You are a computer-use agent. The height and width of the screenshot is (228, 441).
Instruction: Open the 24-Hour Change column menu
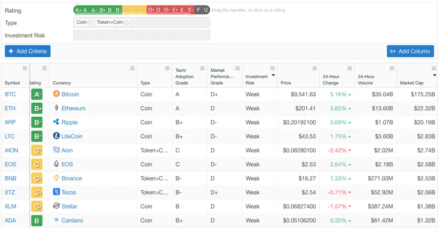click(350, 68)
